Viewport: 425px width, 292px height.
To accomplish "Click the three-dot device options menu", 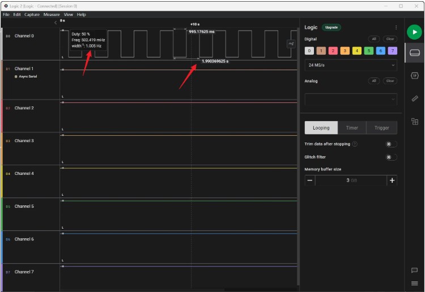I will pos(396,27).
